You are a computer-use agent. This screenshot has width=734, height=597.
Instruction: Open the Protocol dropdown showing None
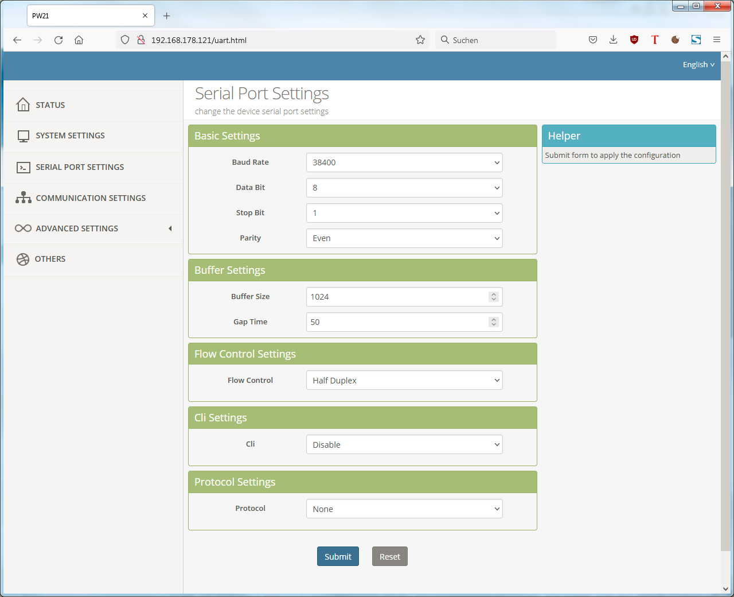[x=404, y=509]
